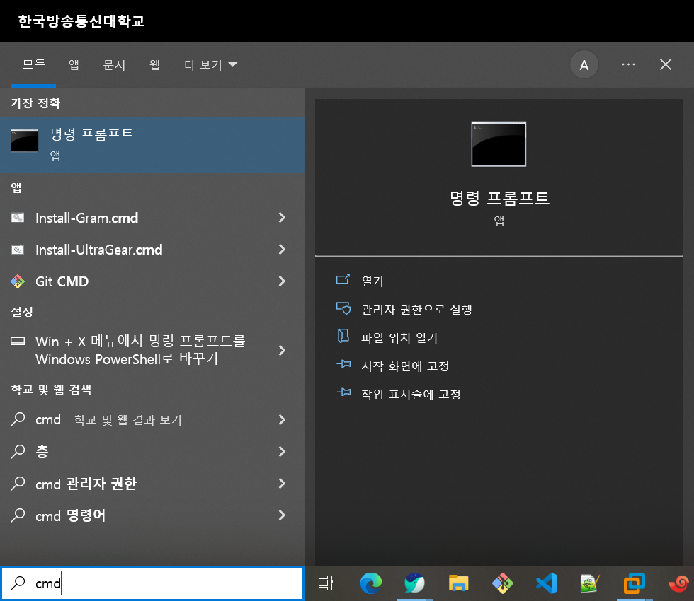Choose 열기 in the actions list
This screenshot has width=694, height=601.
(372, 281)
